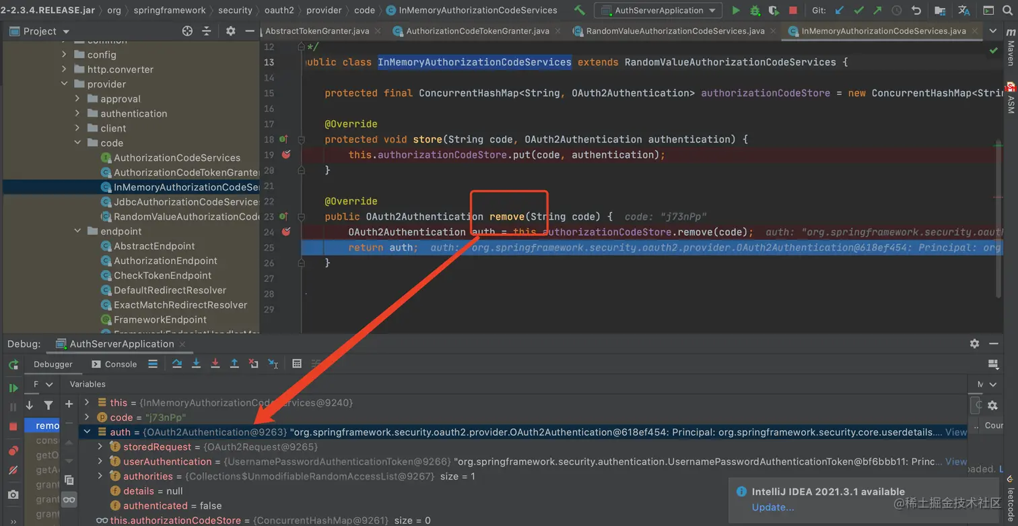Open the Project view selector dropdown
Image resolution: width=1018 pixels, height=526 pixels.
[40, 31]
